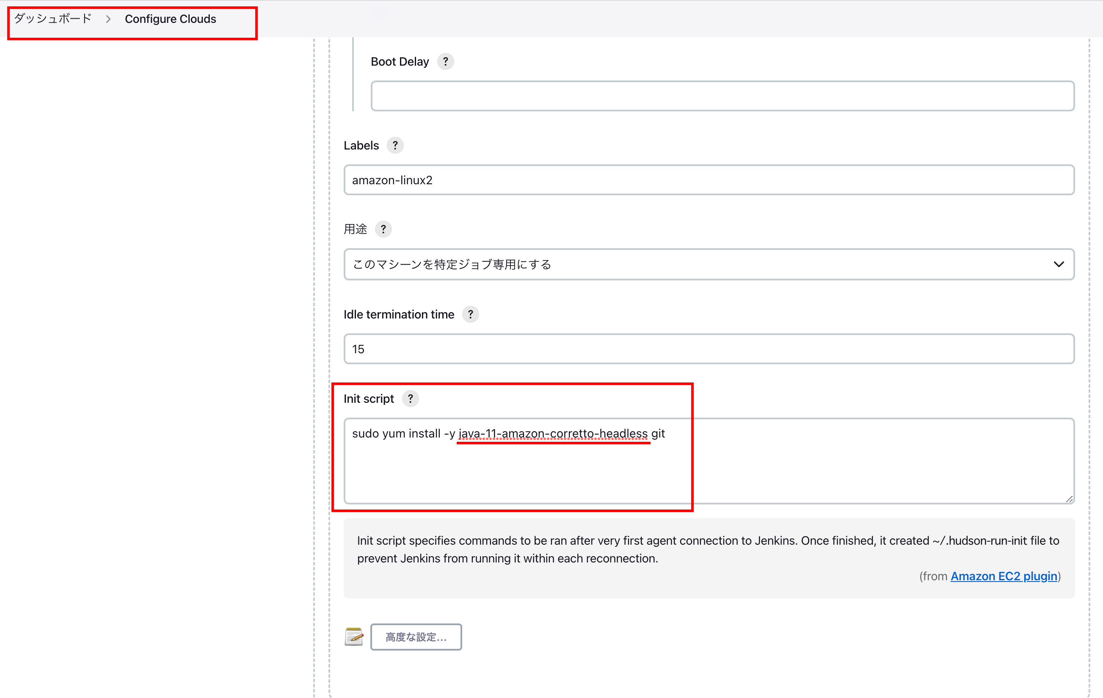This screenshot has height=698, width=1103.
Task: Open the 用途 help tooltip
Action: pyautogui.click(x=383, y=229)
